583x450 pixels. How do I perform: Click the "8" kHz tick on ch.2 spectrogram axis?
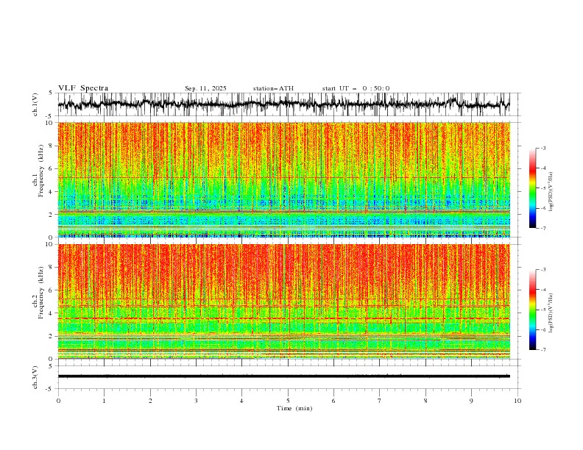(x=51, y=267)
